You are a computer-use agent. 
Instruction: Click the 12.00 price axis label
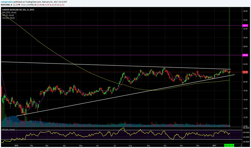tap(245, 117)
